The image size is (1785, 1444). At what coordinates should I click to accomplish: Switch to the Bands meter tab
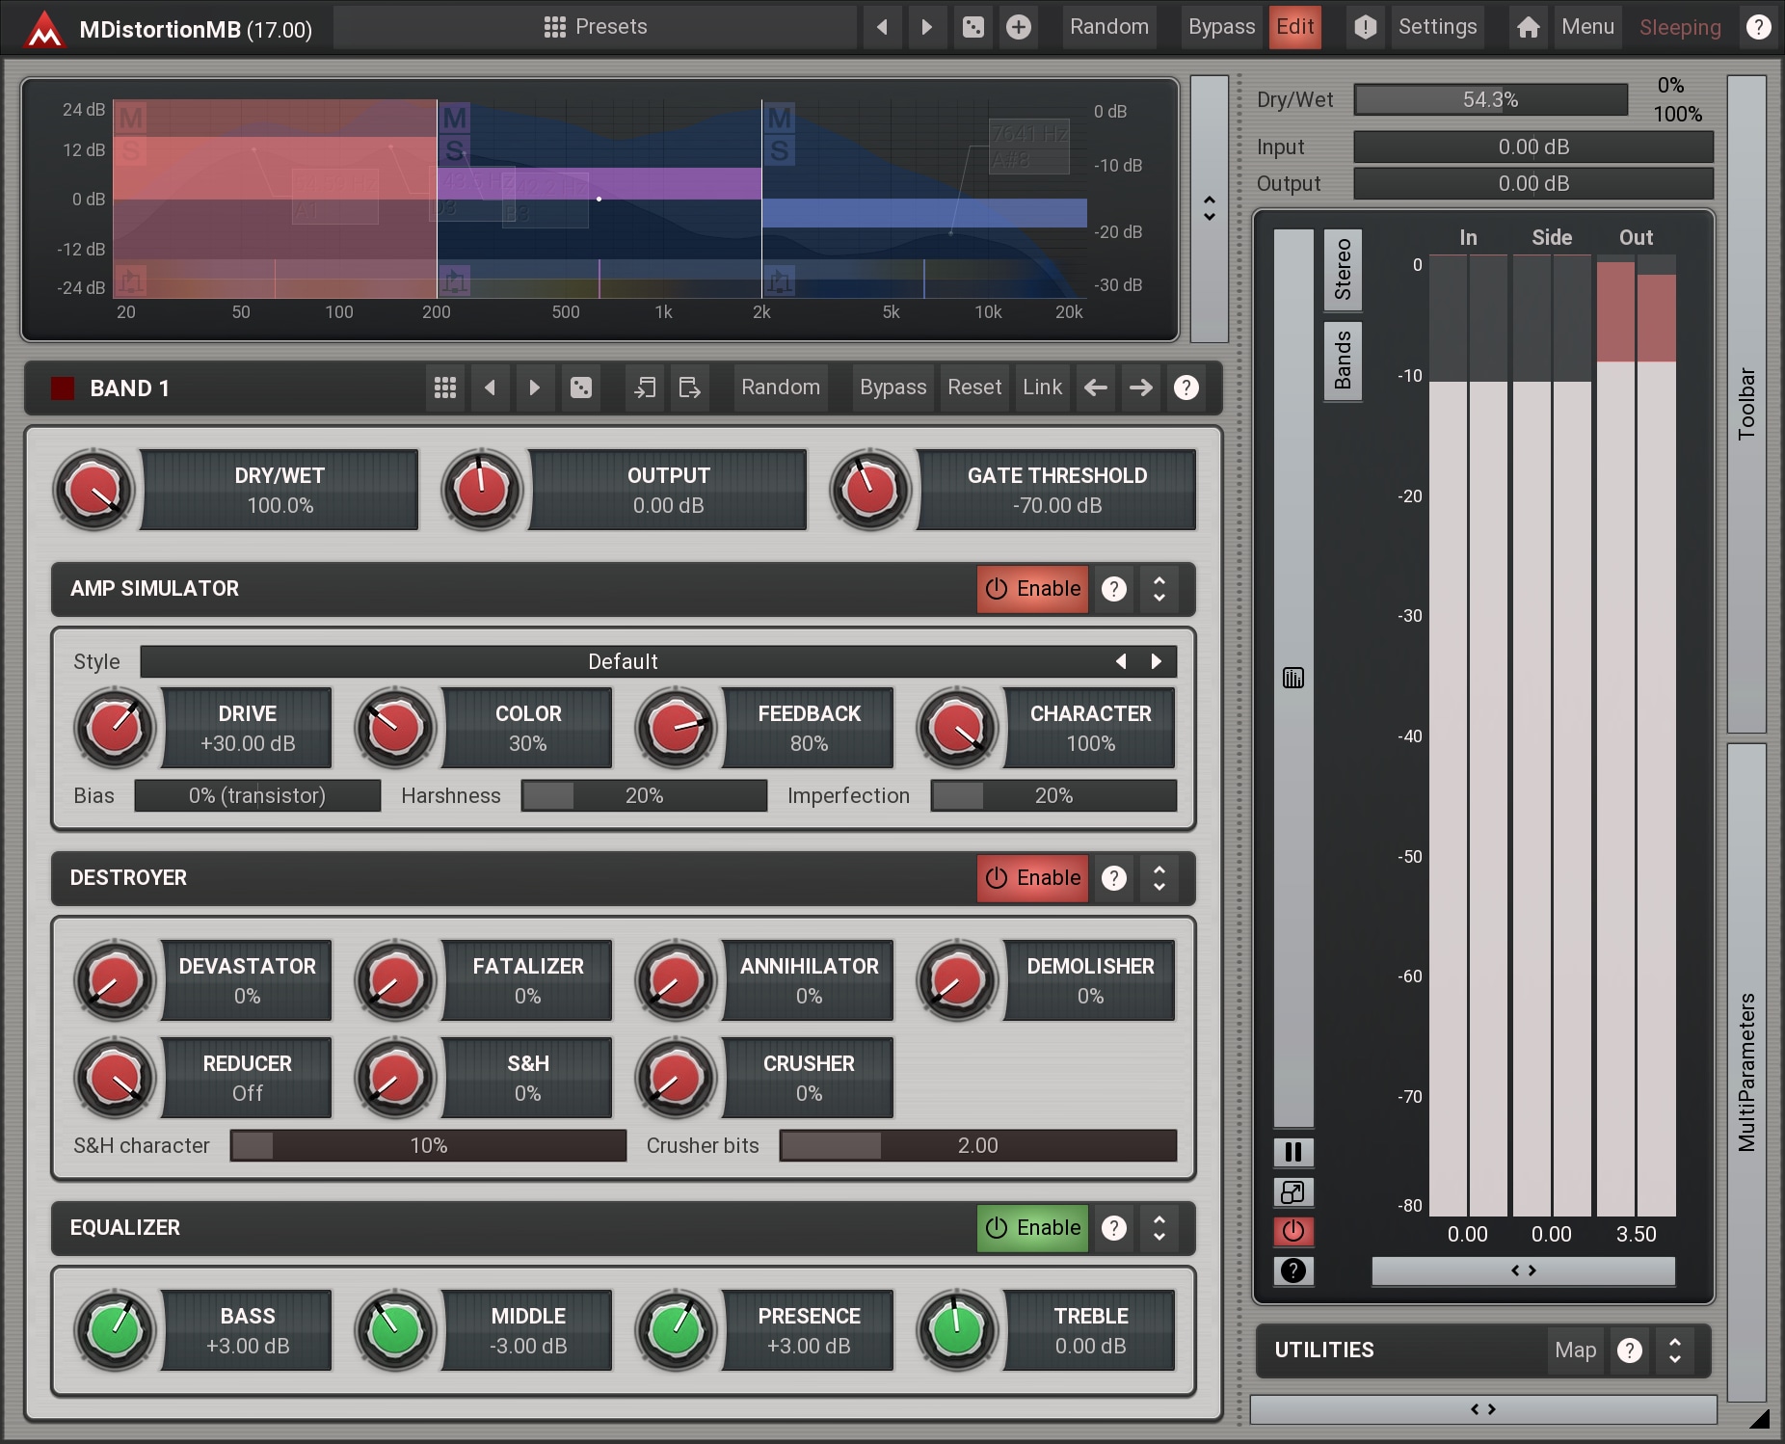click(1343, 360)
